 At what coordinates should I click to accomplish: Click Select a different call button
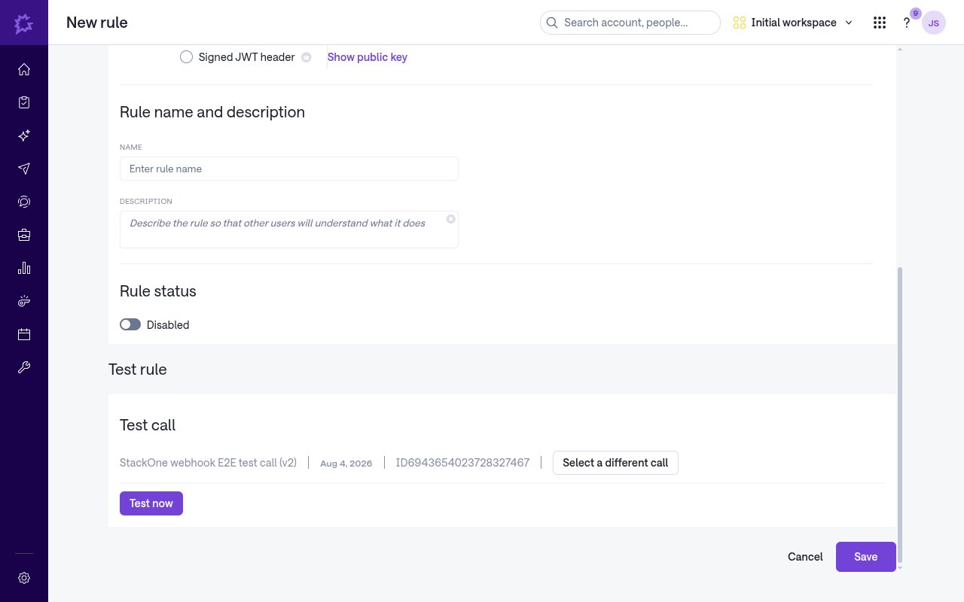(615, 463)
